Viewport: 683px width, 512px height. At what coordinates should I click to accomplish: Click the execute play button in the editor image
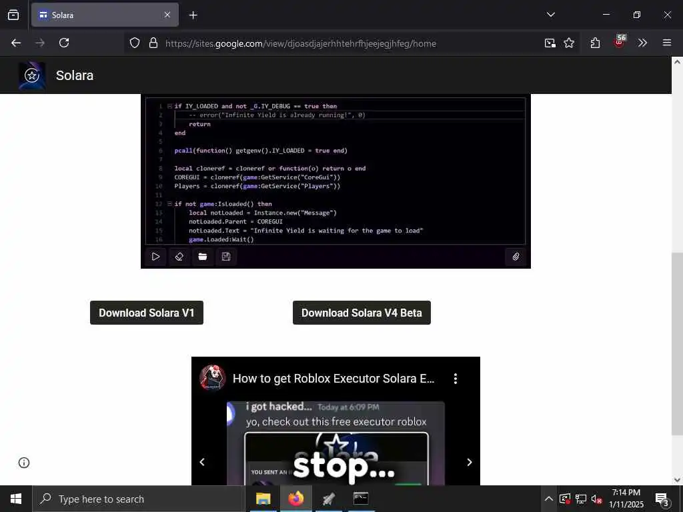coord(155,257)
